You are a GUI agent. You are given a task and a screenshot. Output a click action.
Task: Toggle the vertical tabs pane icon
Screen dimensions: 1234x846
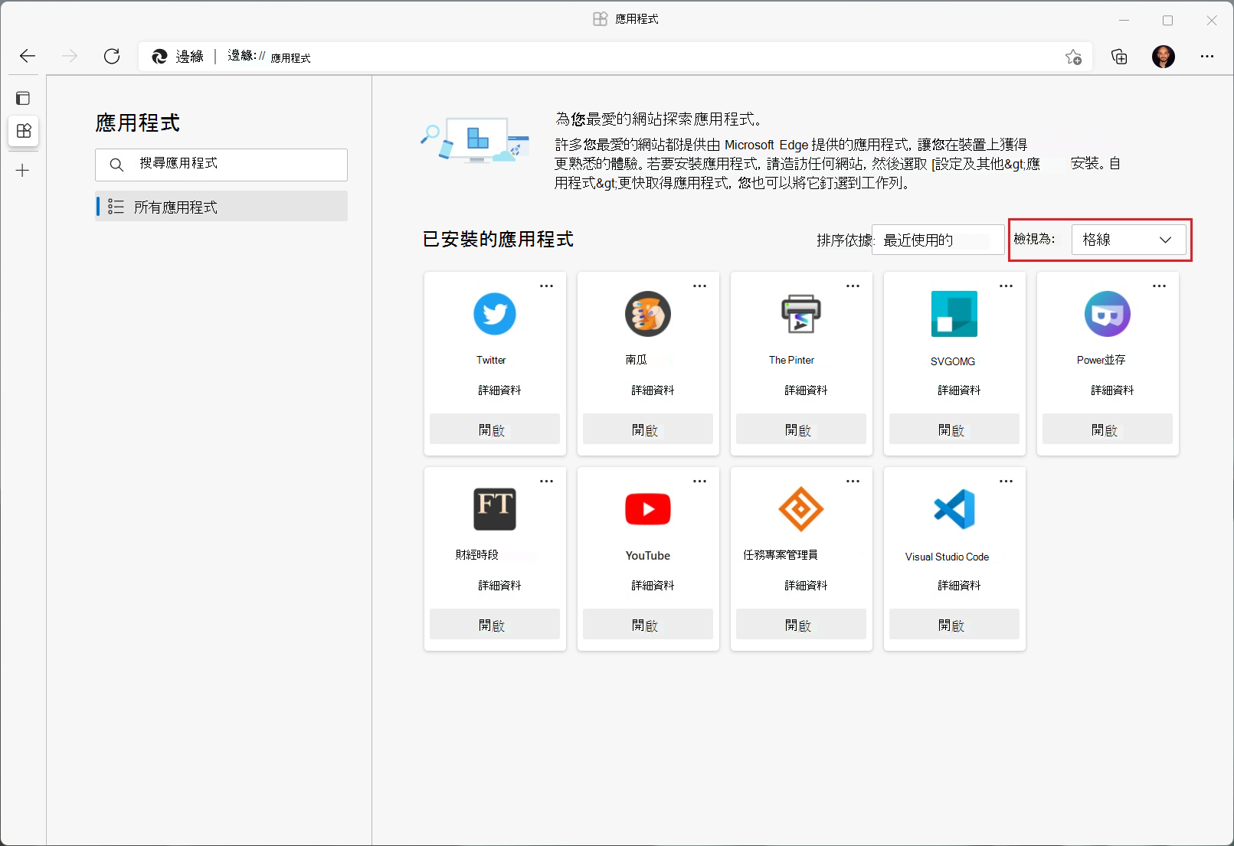pyautogui.click(x=23, y=98)
